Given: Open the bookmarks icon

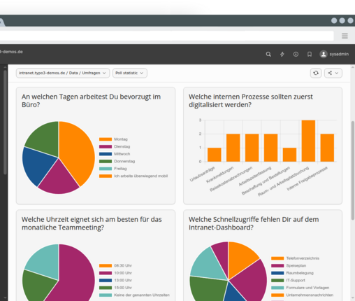Looking at the screenshot, I should click(x=310, y=55).
